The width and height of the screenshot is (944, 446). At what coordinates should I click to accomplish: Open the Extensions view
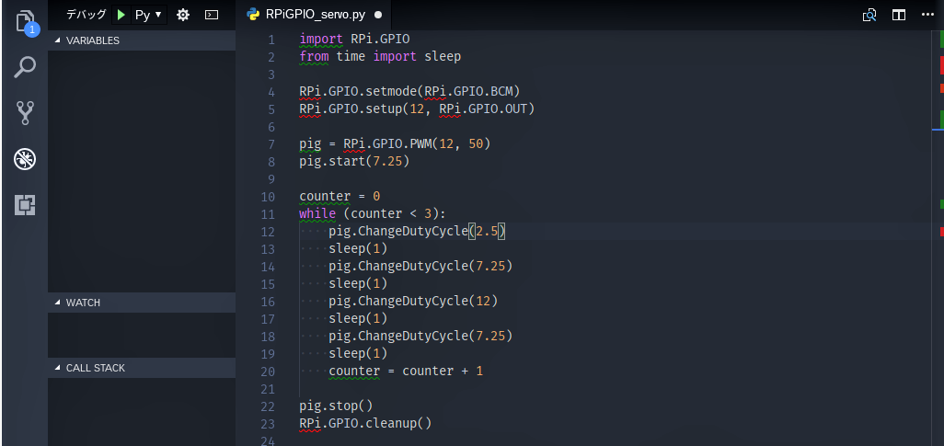pos(25,205)
